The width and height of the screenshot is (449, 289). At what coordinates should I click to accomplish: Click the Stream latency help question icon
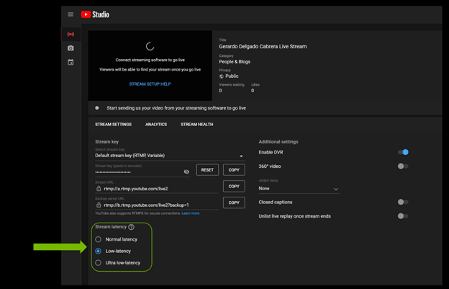[131, 227]
